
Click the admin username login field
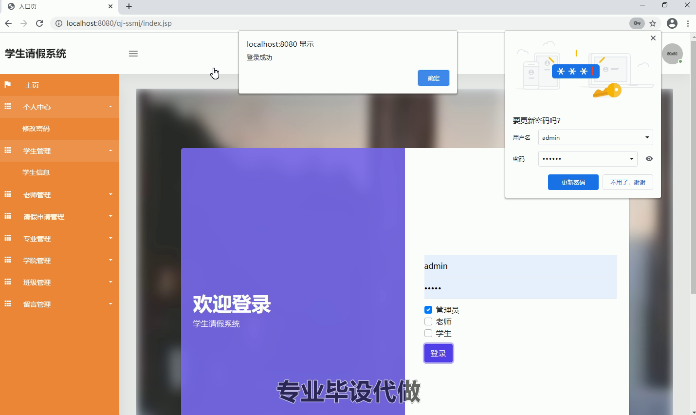coord(520,266)
